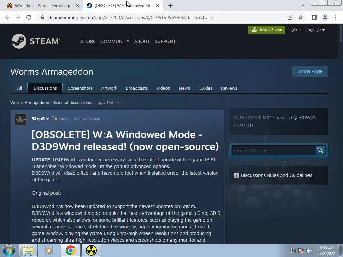Open a new tab with the plus button
Screen dimensions: 343x257
170,6
